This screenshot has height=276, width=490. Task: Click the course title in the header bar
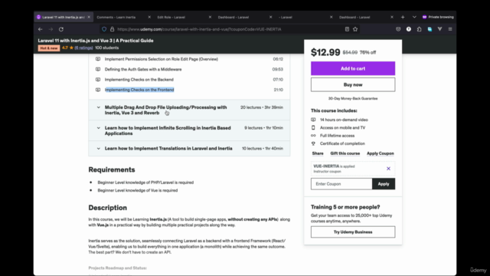96,41
